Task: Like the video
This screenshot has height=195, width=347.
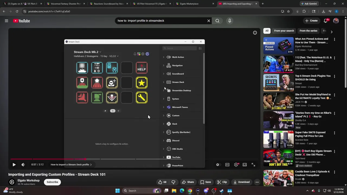Action: tap(162, 182)
